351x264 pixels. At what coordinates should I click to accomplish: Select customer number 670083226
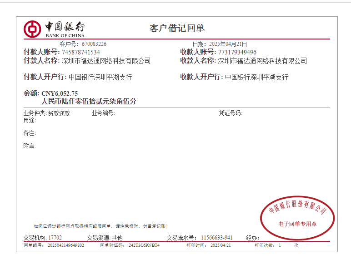[94, 44]
